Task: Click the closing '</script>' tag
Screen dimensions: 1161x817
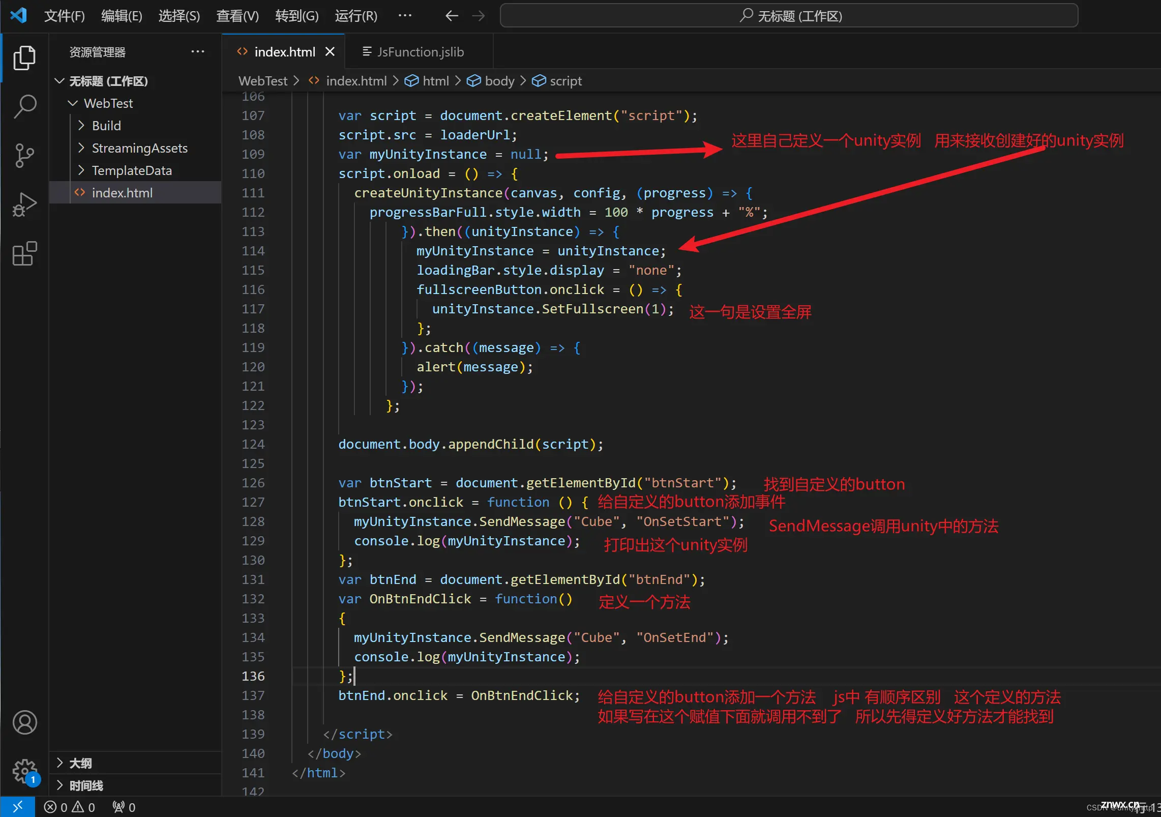Action: 358,734
